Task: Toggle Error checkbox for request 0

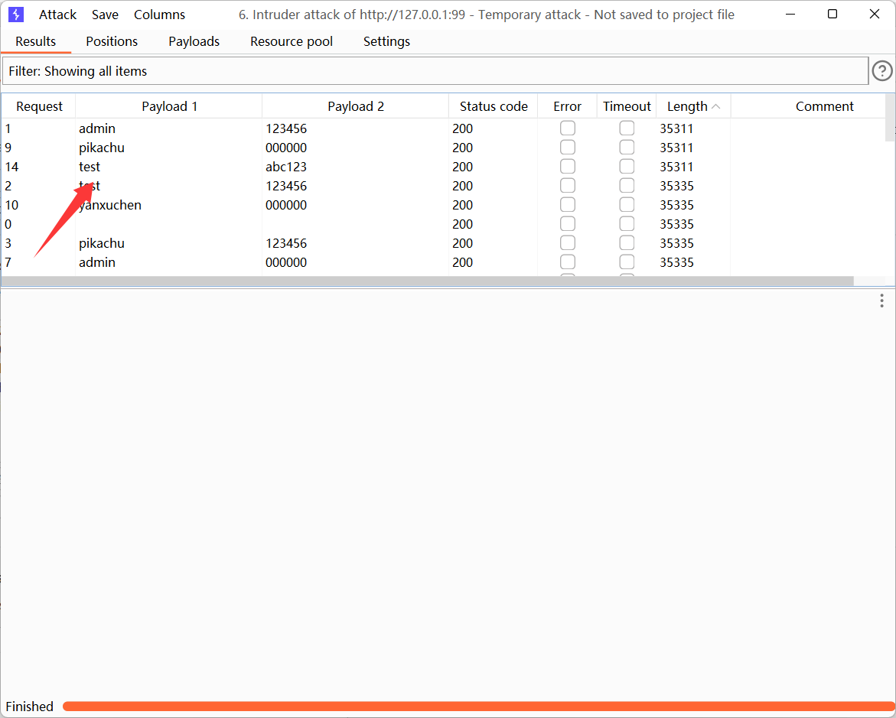Action: (x=568, y=224)
